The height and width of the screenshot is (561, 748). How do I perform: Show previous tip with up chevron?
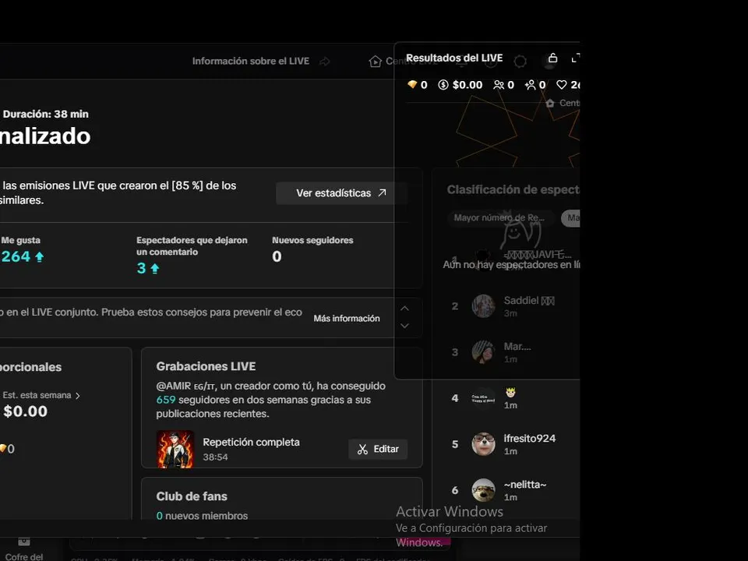(x=404, y=309)
